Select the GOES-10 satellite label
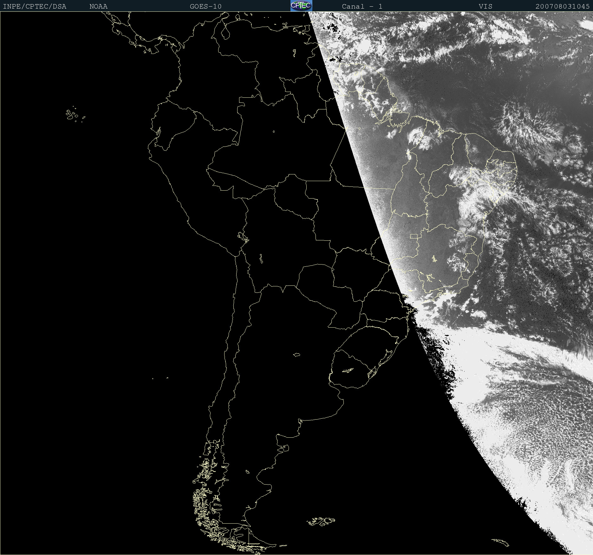This screenshot has width=593, height=555. [x=206, y=6]
